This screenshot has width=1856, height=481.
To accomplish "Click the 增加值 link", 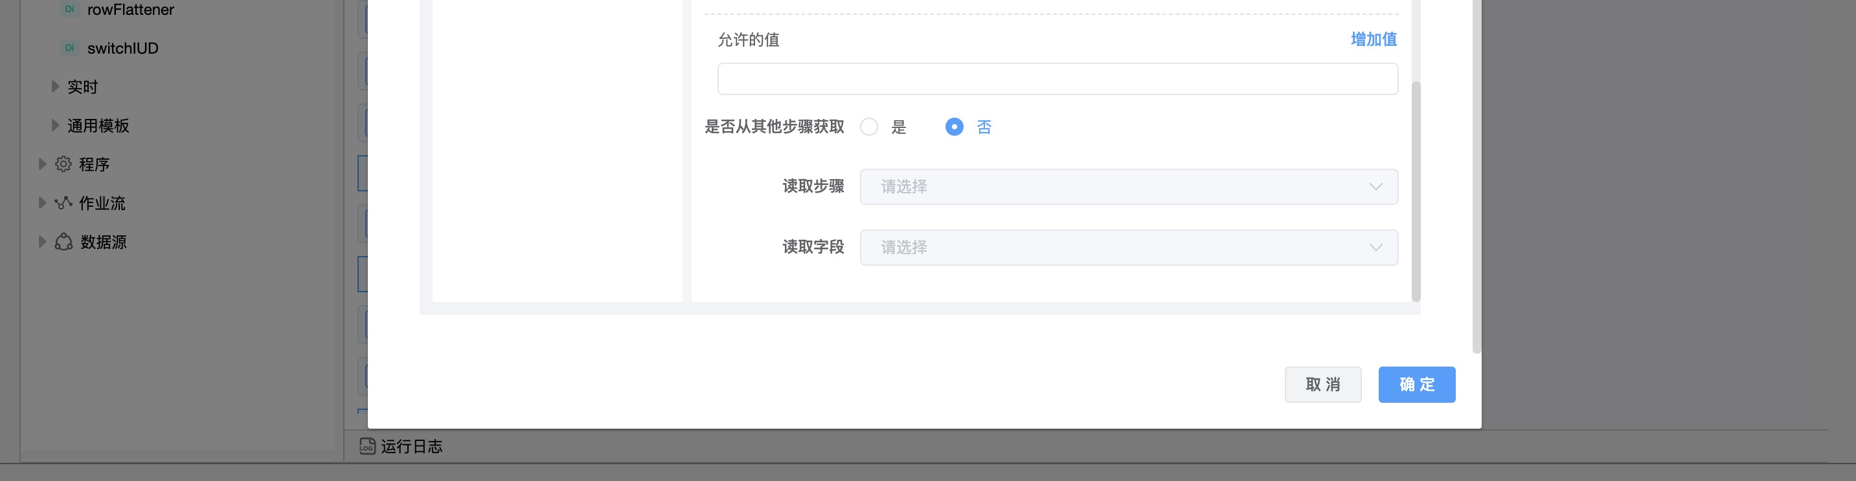I will [x=1374, y=39].
